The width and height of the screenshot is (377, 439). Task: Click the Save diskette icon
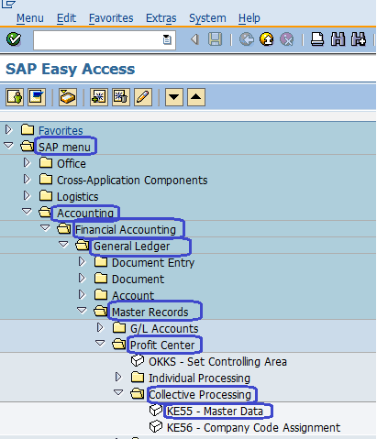click(215, 39)
